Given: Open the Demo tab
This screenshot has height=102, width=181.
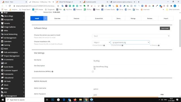Looking at the screenshot, I should pos(118,18).
